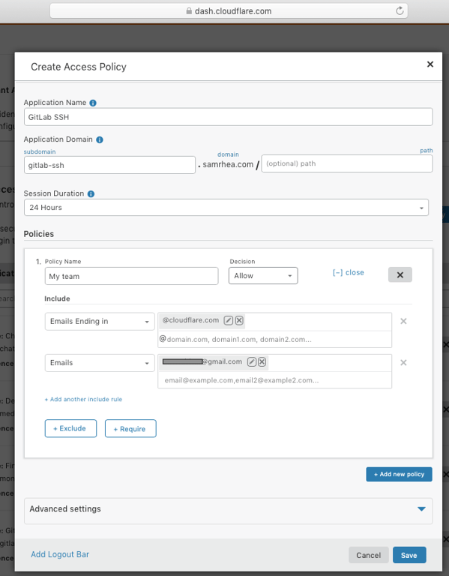The height and width of the screenshot is (576, 449).
Task: Click the domain.com placeholder input for email domains
Action: point(274,340)
